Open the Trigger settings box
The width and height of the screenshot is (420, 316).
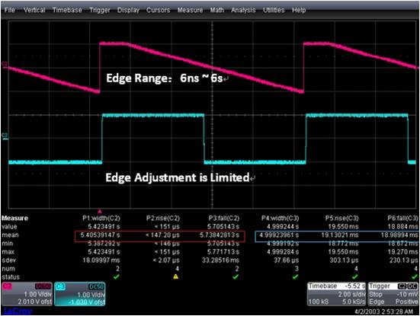[393, 294]
